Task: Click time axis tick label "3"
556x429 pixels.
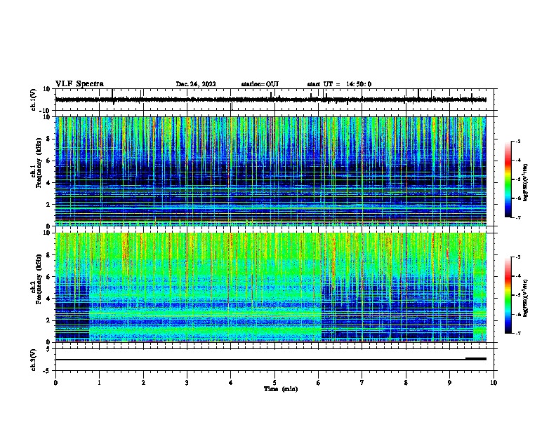Action: coord(187,383)
